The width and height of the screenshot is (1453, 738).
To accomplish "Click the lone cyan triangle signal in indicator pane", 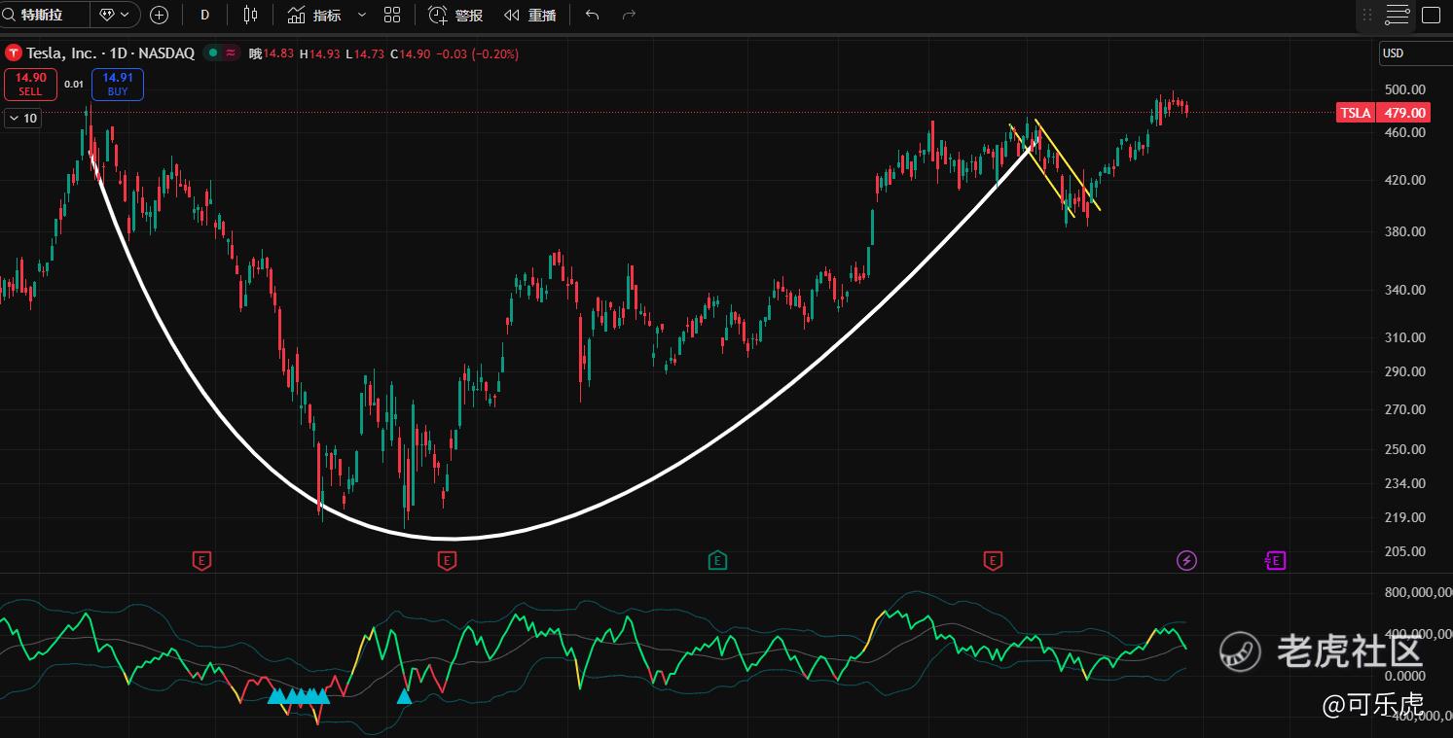I will coord(404,695).
